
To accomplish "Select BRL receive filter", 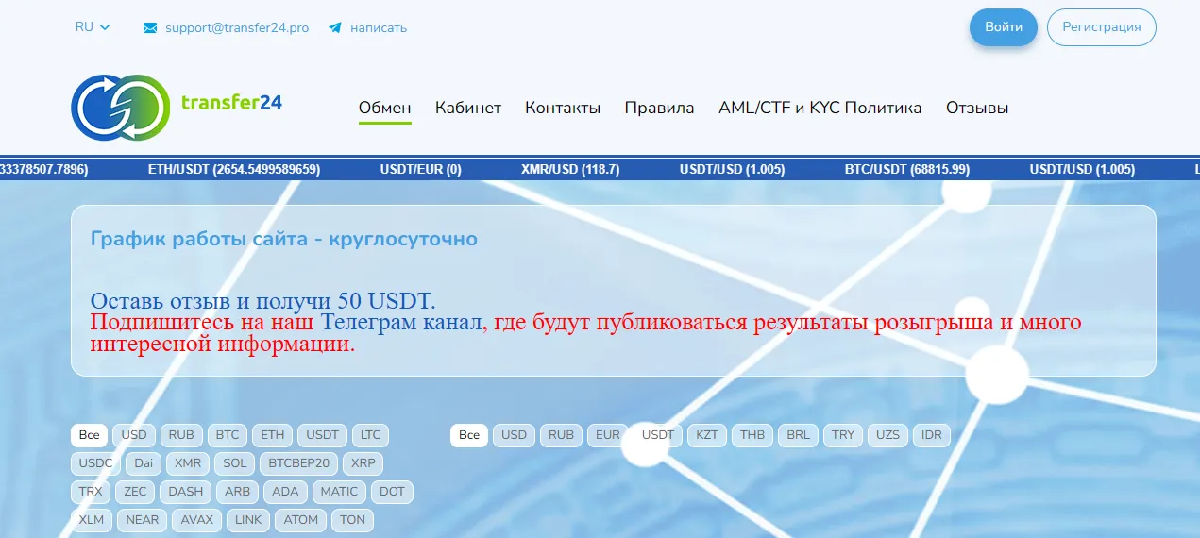I will click(798, 435).
